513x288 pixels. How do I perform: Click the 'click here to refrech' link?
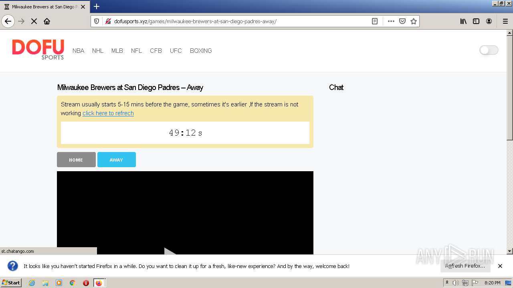(108, 113)
